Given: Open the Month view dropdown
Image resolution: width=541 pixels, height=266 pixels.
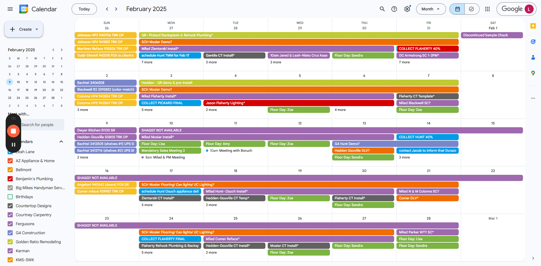Looking at the screenshot, I should tap(431, 9).
